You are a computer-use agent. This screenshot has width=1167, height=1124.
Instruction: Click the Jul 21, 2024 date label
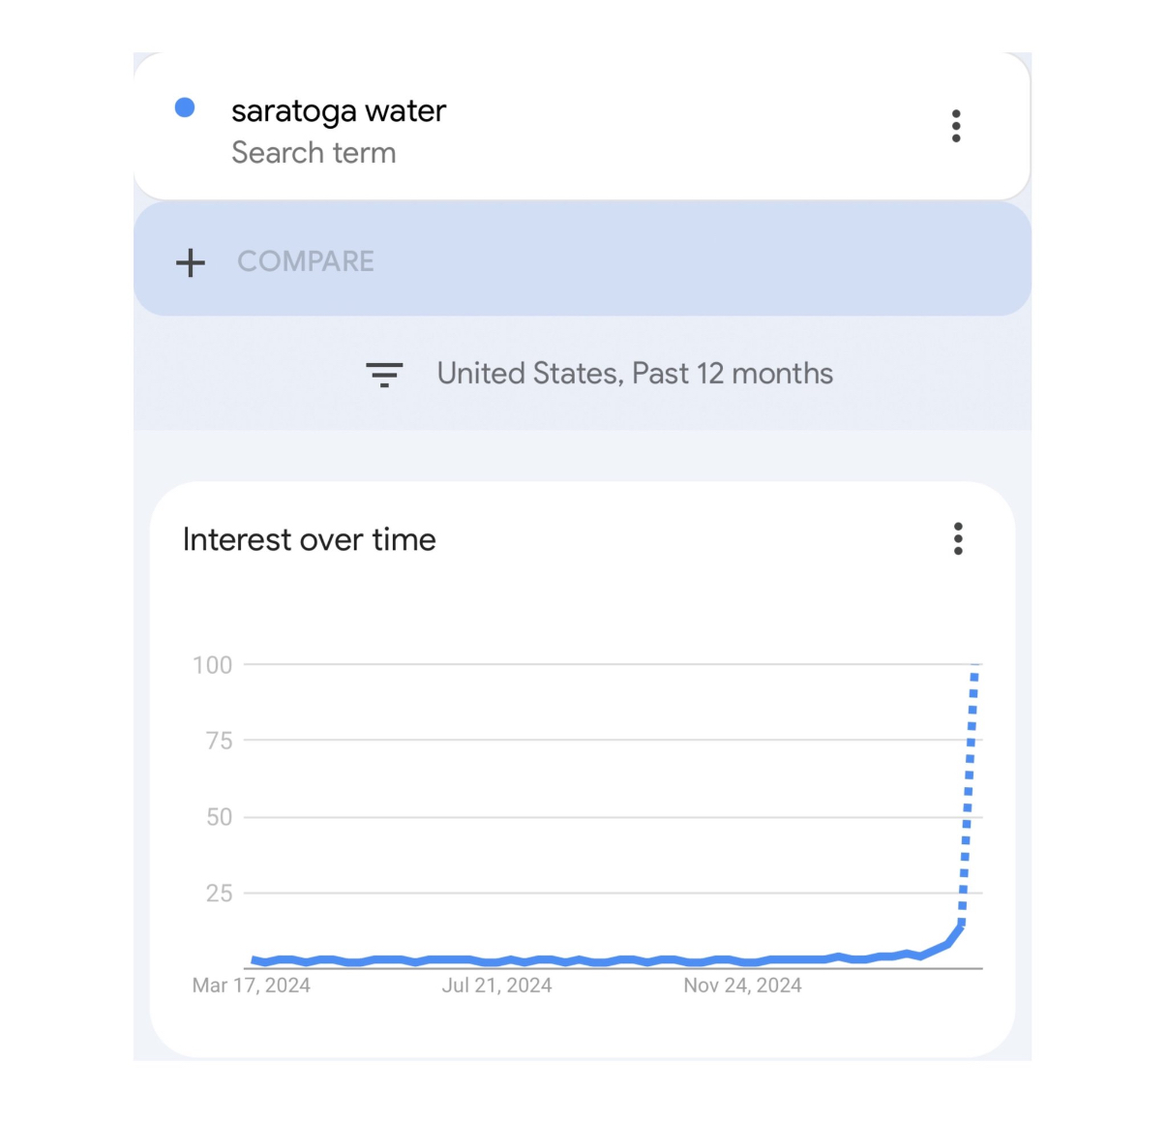point(496,986)
